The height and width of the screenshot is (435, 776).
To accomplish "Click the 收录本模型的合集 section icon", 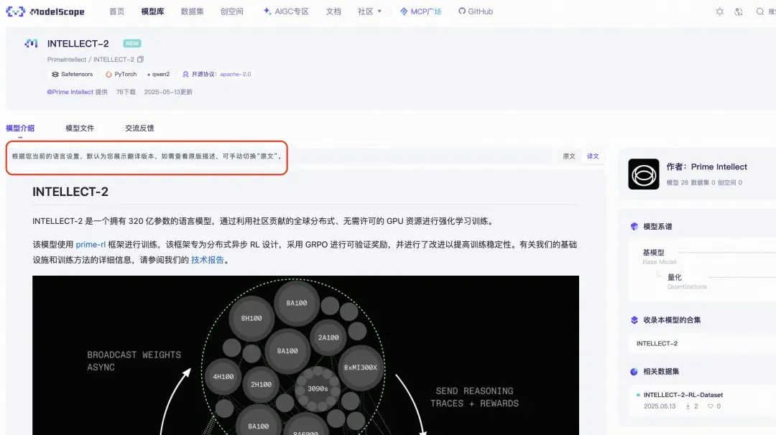I will coord(634,320).
